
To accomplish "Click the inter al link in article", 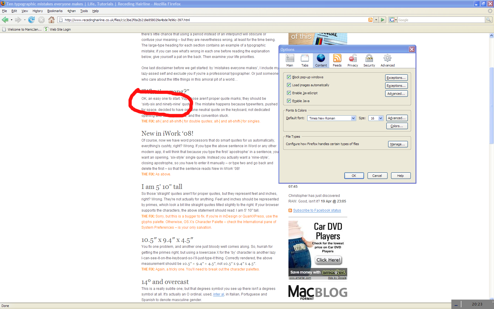I will pyautogui.click(x=218, y=294).
